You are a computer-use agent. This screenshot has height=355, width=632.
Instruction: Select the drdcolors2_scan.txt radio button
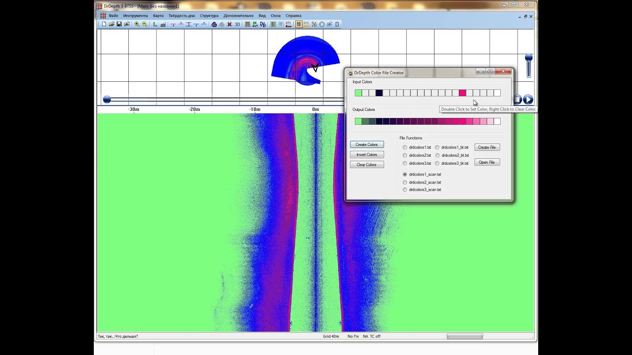pyautogui.click(x=405, y=182)
